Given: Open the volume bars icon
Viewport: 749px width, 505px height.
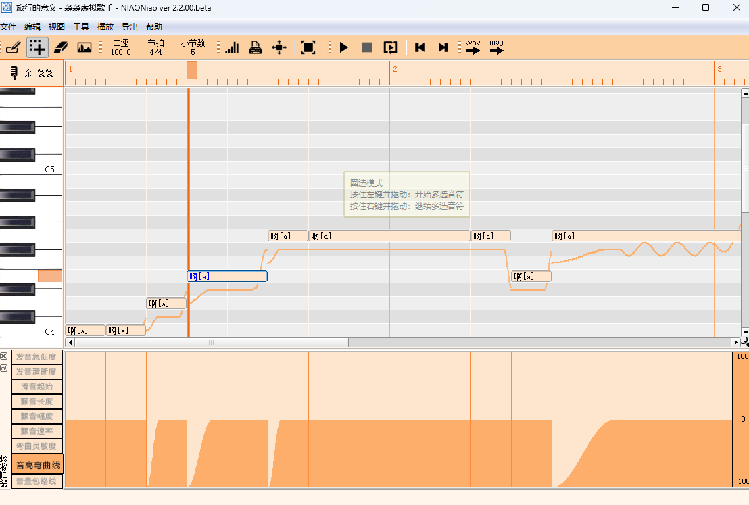Looking at the screenshot, I should 232,47.
